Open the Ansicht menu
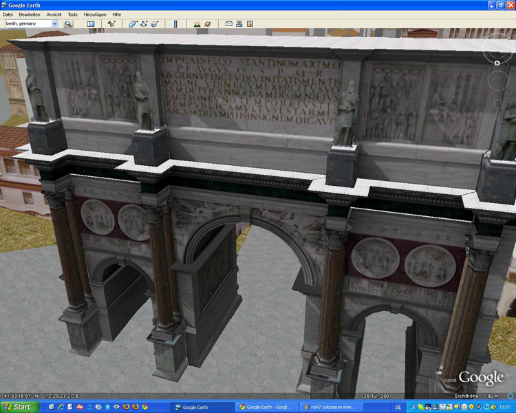516x413 pixels. coord(54,14)
